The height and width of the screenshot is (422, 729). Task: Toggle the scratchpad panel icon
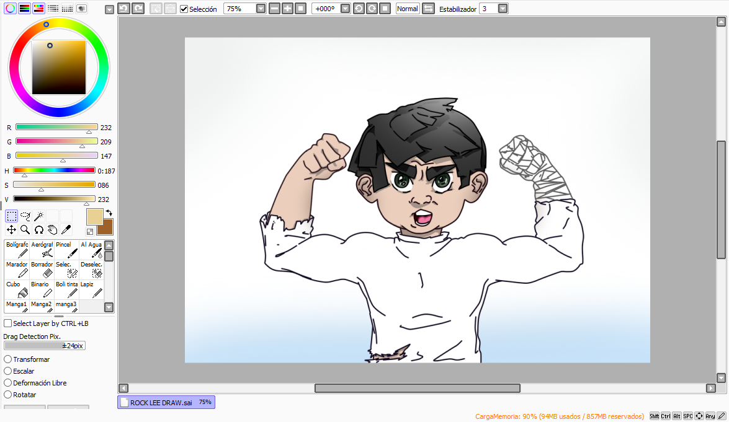click(x=82, y=8)
